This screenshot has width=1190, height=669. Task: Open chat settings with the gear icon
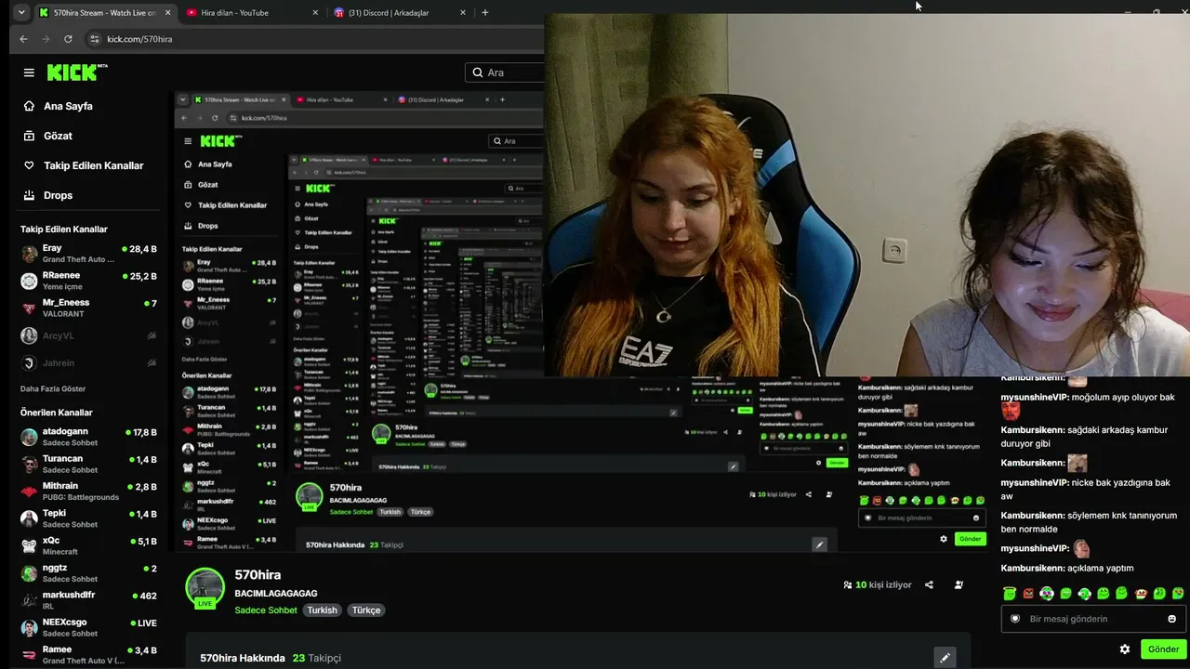(1125, 649)
